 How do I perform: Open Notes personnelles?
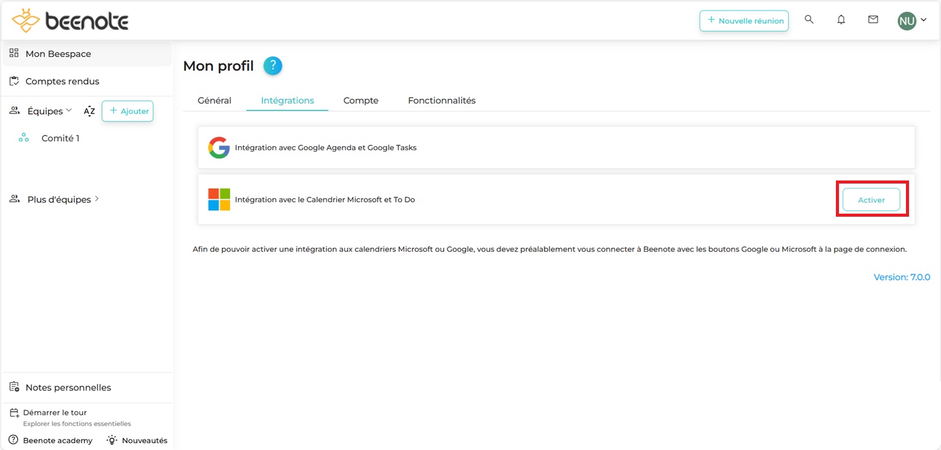tap(68, 387)
